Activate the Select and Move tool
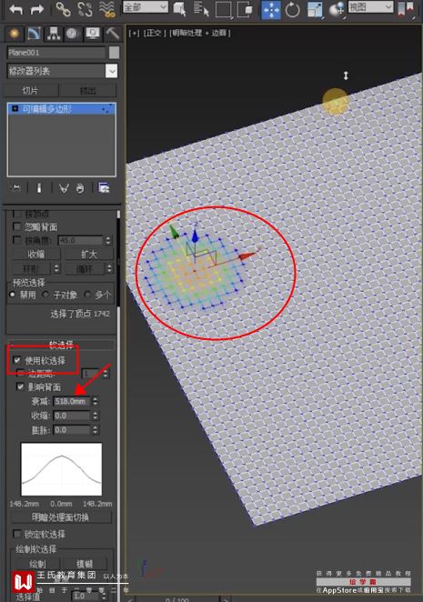The width and height of the screenshot is (423, 602). tap(271, 10)
